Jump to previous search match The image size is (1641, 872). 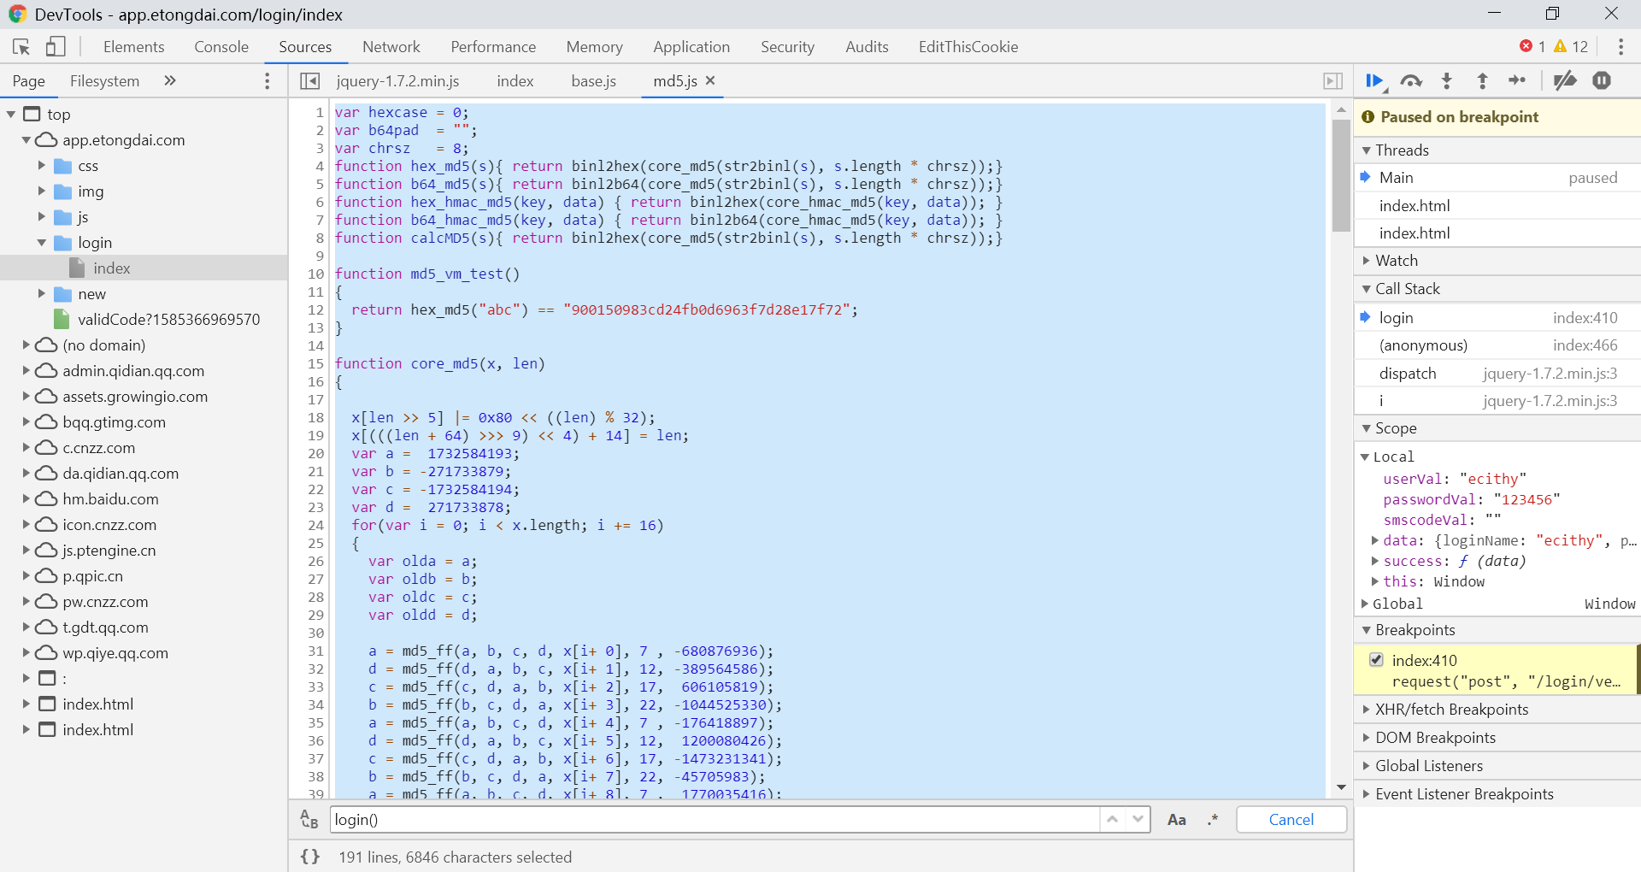(x=1112, y=819)
